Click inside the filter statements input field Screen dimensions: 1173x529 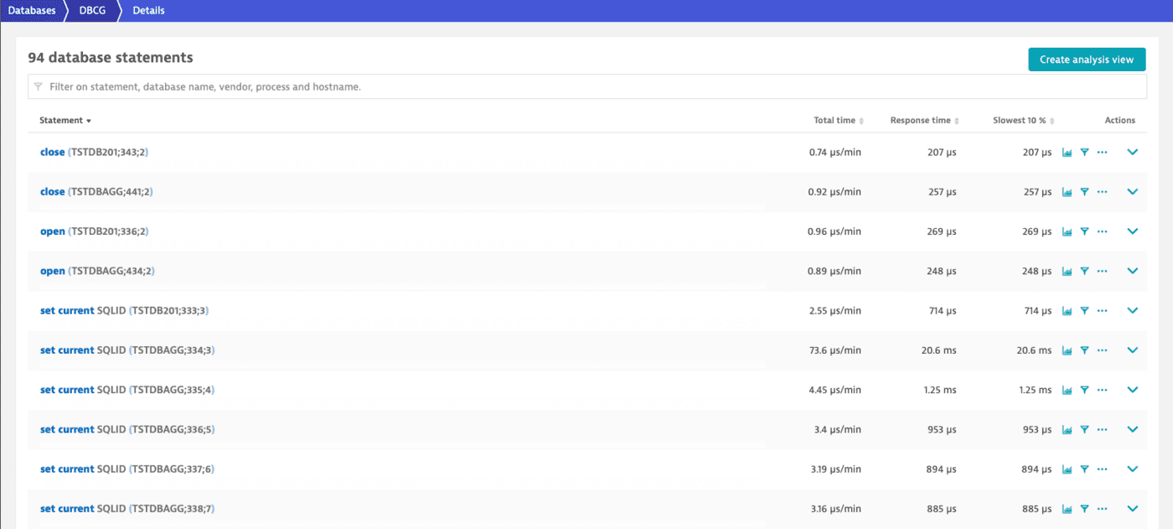pos(335,86)
